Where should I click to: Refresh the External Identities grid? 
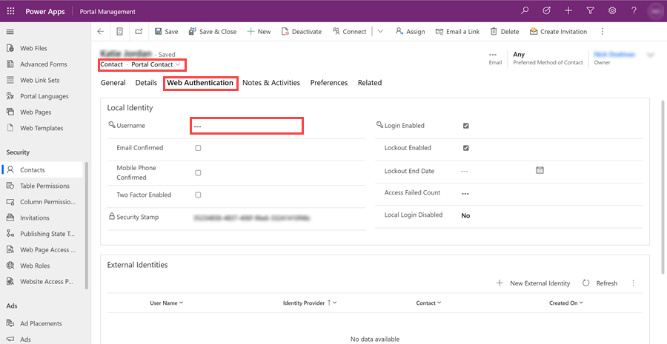coord(600,283)
